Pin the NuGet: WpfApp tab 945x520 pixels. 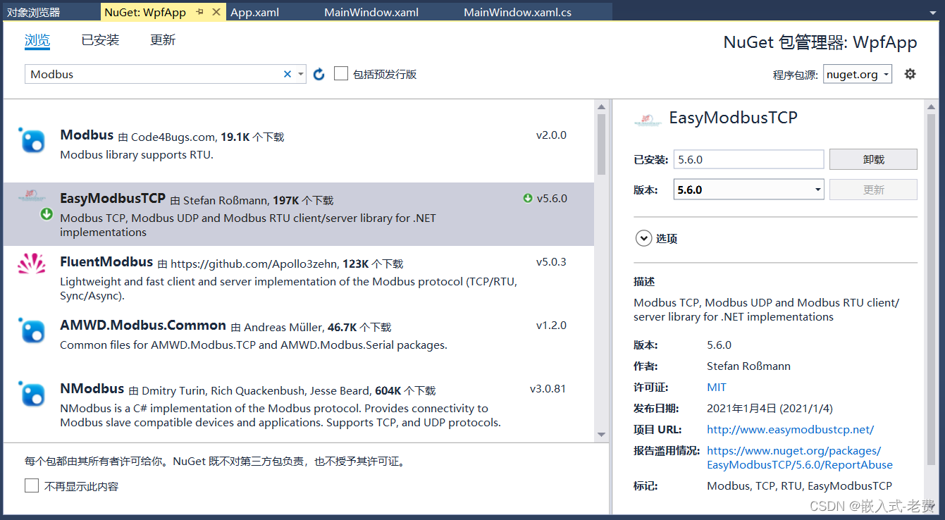click(200, 12)
